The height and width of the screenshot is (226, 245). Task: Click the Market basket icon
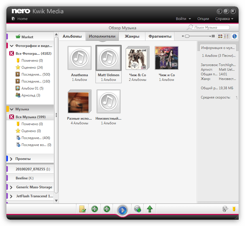(x=18, y=37)
